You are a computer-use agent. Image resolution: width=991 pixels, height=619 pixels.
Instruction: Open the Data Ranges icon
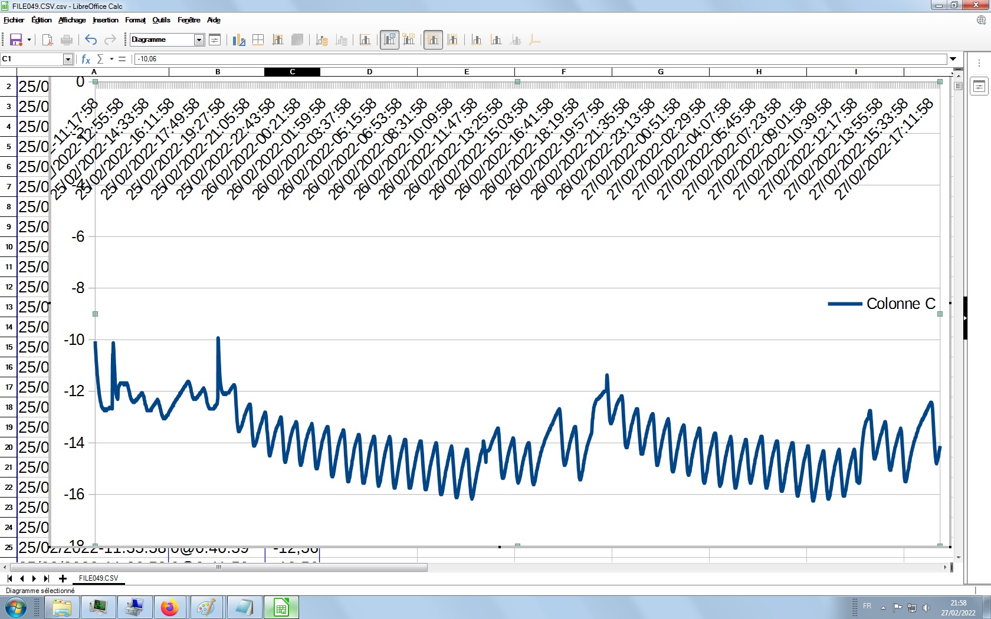[x=322, y=40]
